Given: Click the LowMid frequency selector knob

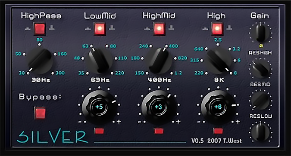Looking at the screenshot, I should pos(99,60).
